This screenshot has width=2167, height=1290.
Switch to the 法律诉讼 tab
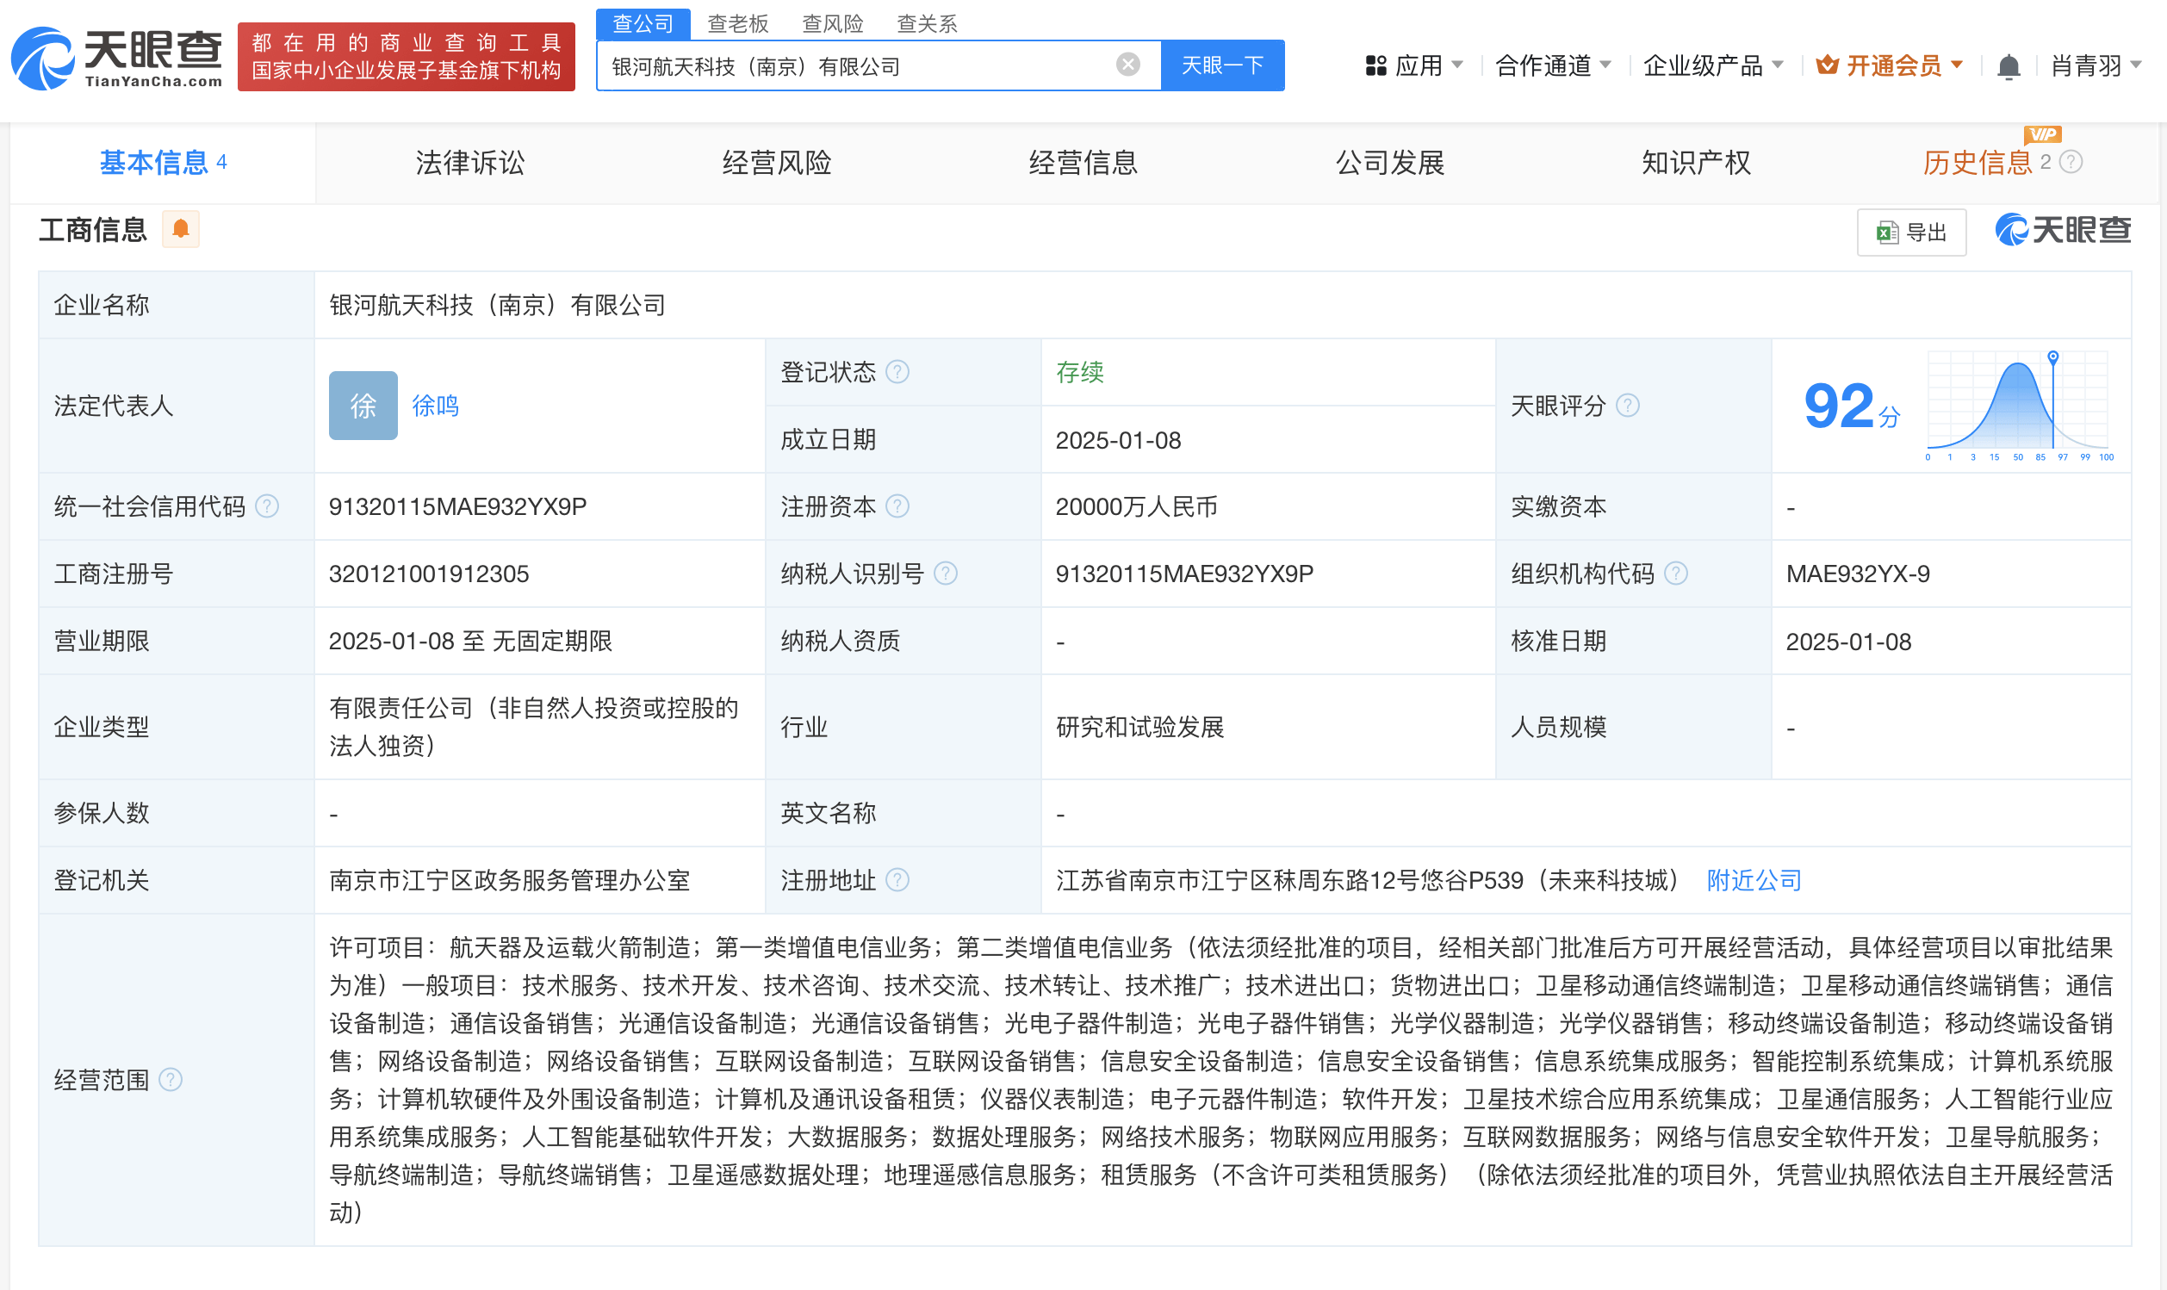(x=470, y=163)
